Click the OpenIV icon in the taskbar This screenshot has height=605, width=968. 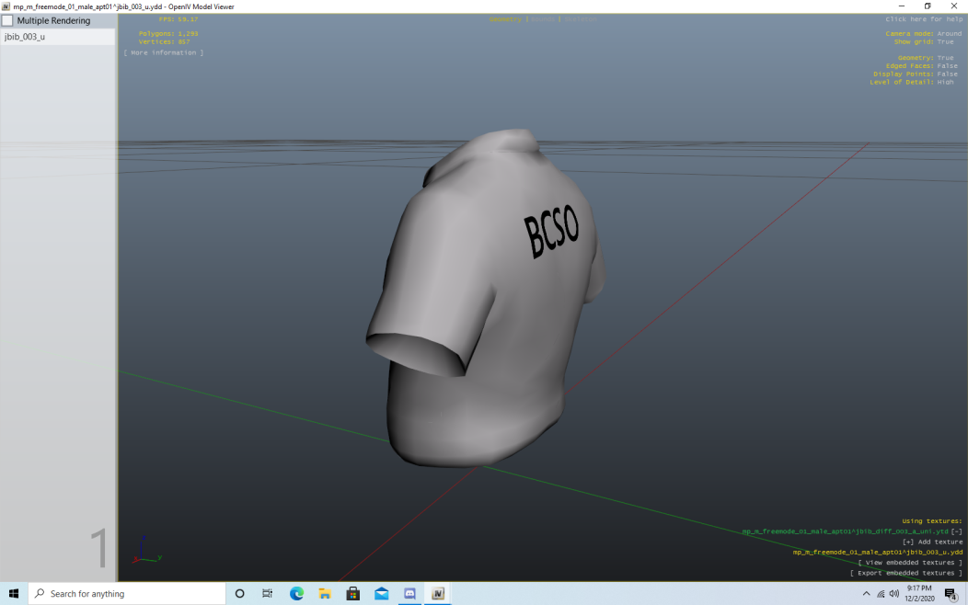(x=438, y=594)
